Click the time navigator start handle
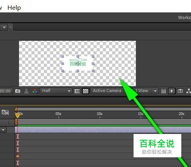This screenshot has height=167, width=191. click(x=16, y=109)
